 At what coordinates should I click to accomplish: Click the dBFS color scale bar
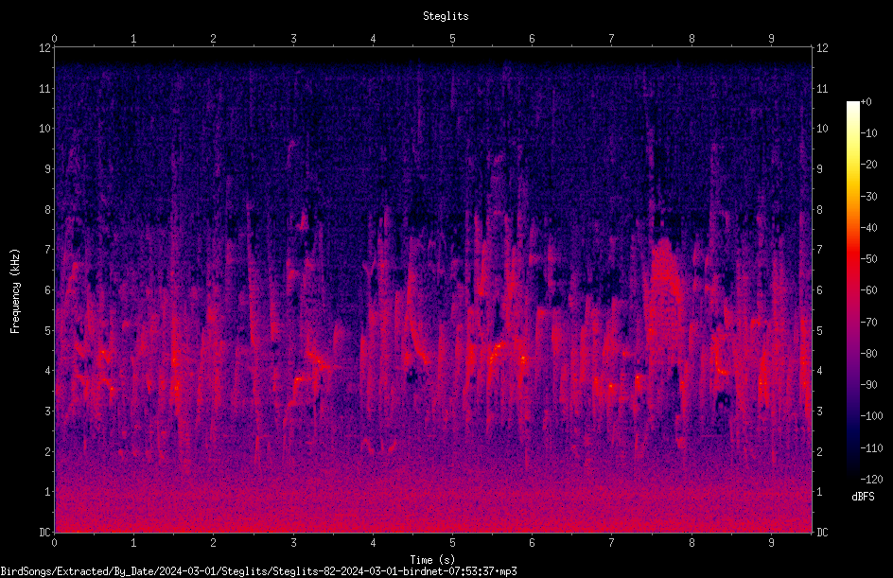[x=852, y=290]
